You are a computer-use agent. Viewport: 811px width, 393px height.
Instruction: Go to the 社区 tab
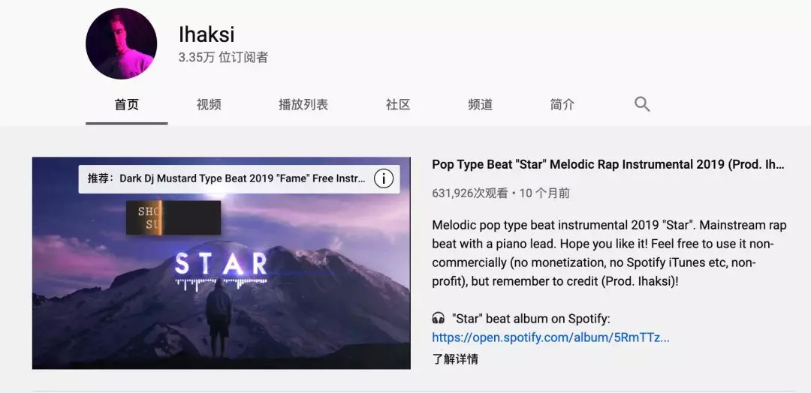click(x=398, y=104)
